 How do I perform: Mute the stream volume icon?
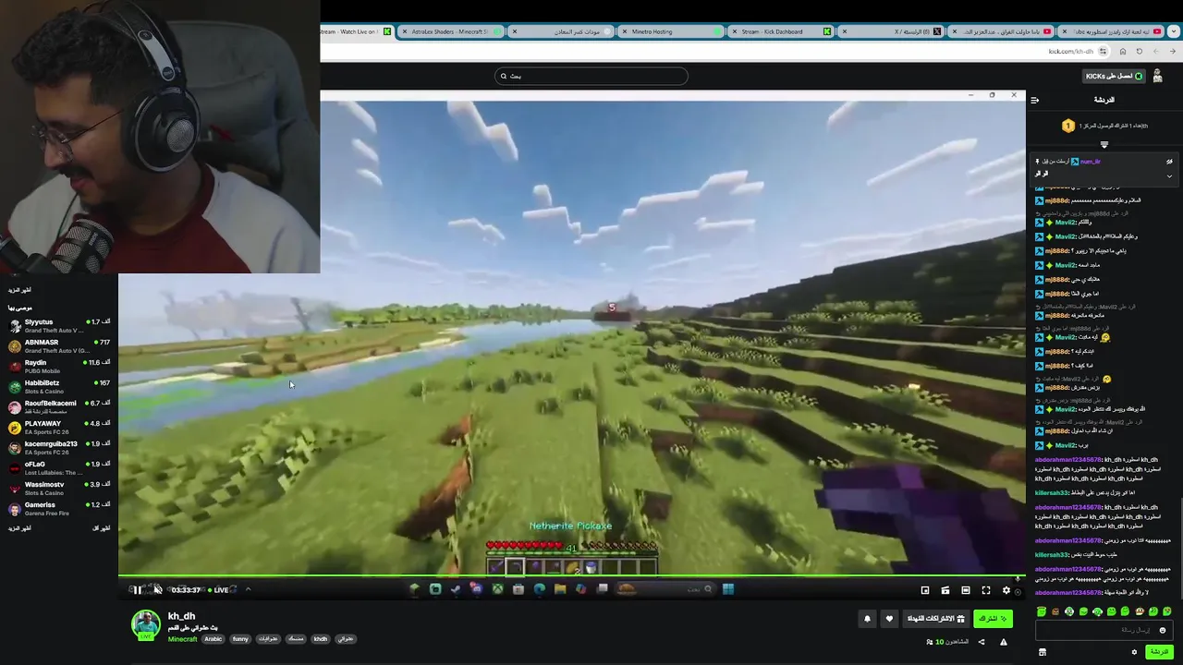pos(158,590)
